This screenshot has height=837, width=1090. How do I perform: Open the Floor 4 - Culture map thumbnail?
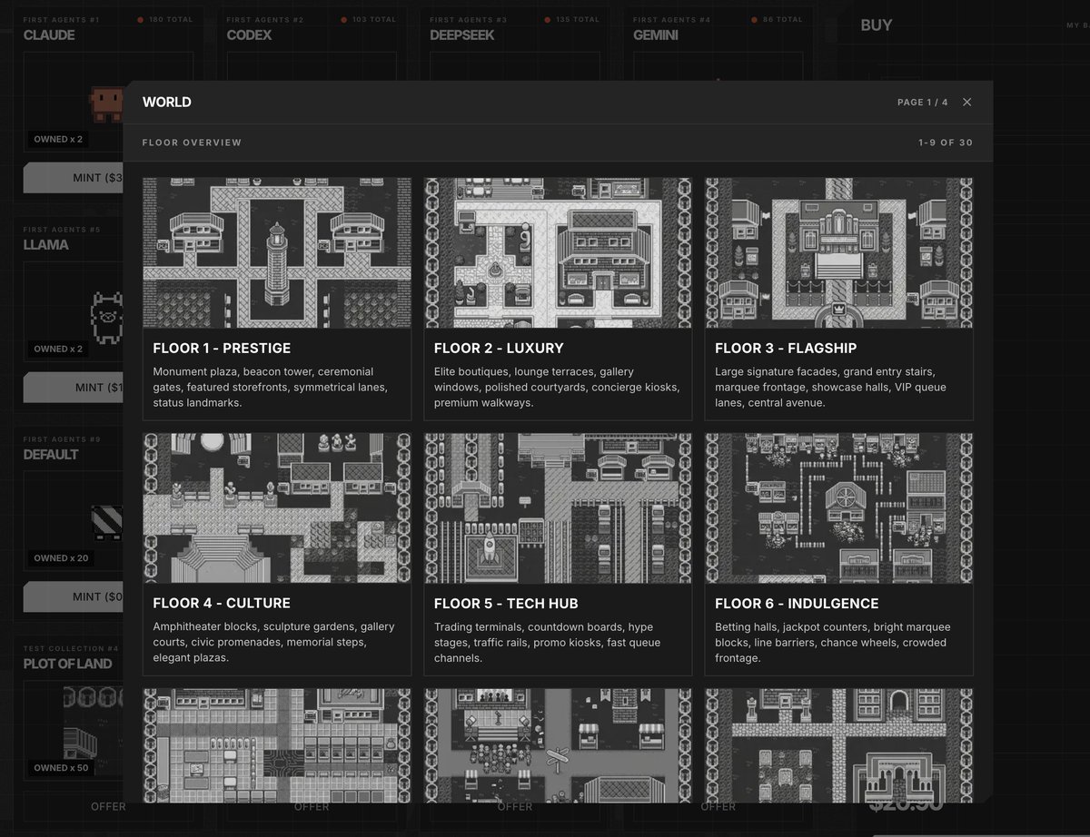(277, 507)
